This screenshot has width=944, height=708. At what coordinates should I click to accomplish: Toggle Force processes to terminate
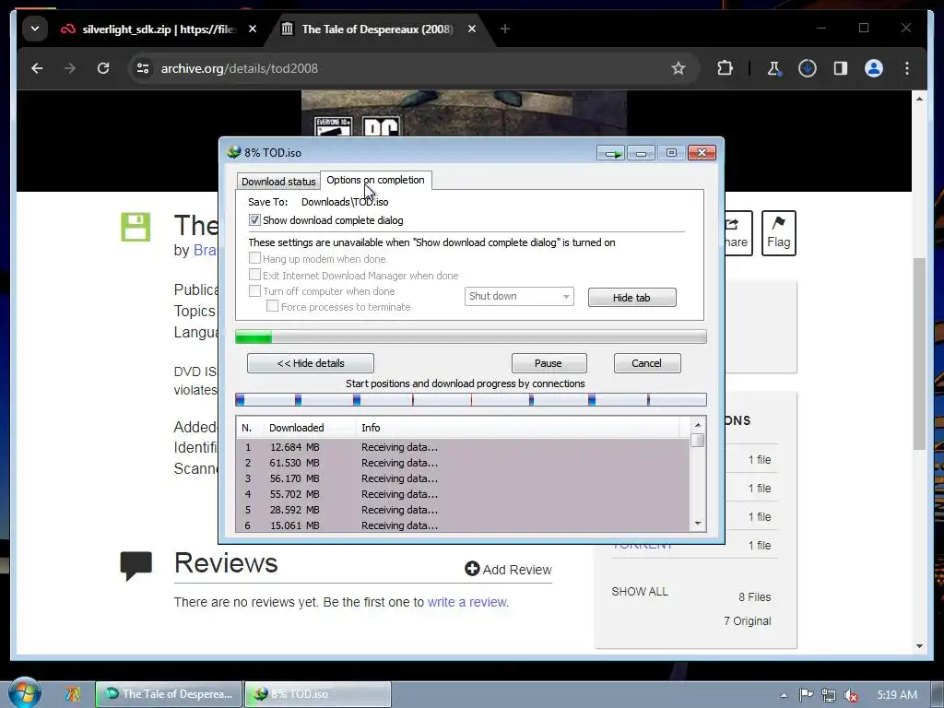[272, 306]
